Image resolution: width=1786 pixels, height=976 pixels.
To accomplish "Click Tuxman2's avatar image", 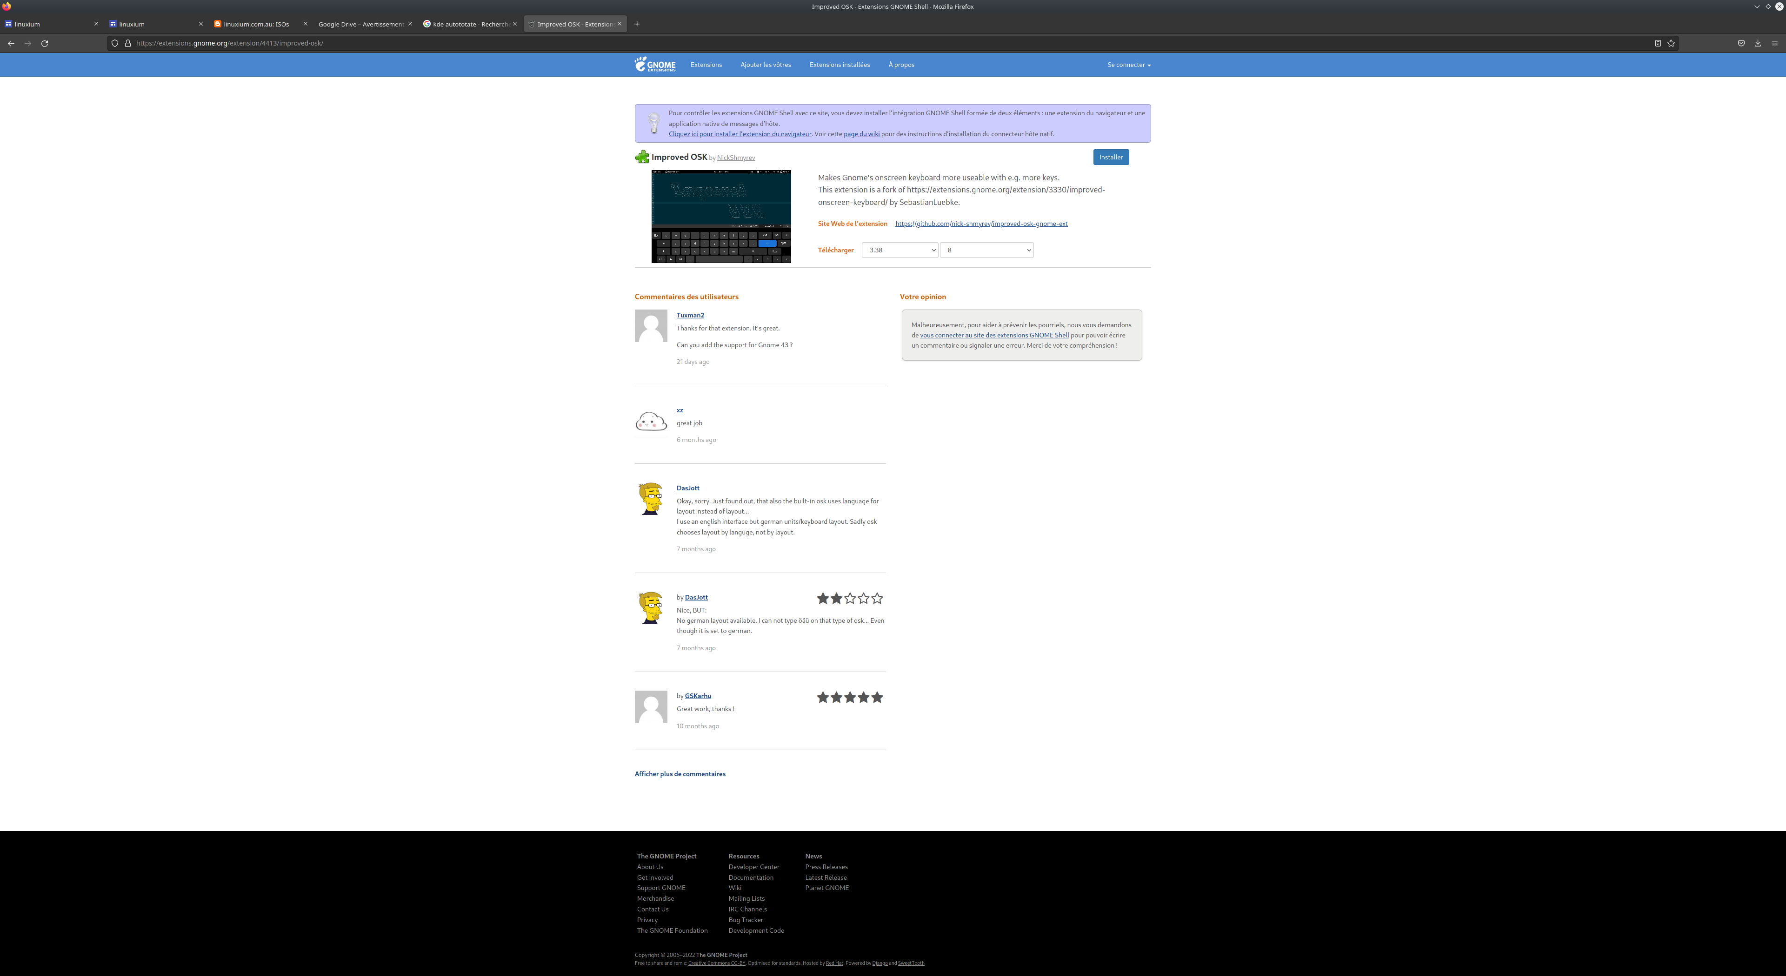I will pyautogui.click(x=651, y=325).
